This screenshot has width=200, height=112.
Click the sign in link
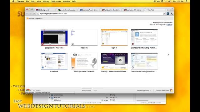pyautogui.click(x=169, y=25)
